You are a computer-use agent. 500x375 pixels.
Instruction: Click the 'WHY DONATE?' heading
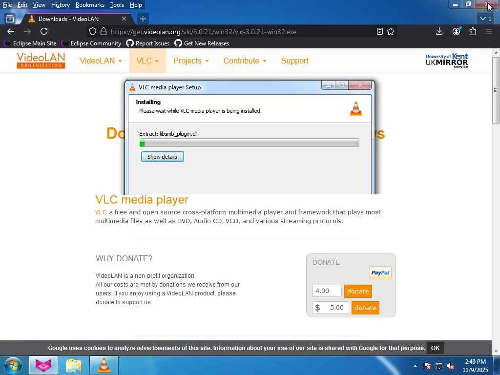coord(124,258)
